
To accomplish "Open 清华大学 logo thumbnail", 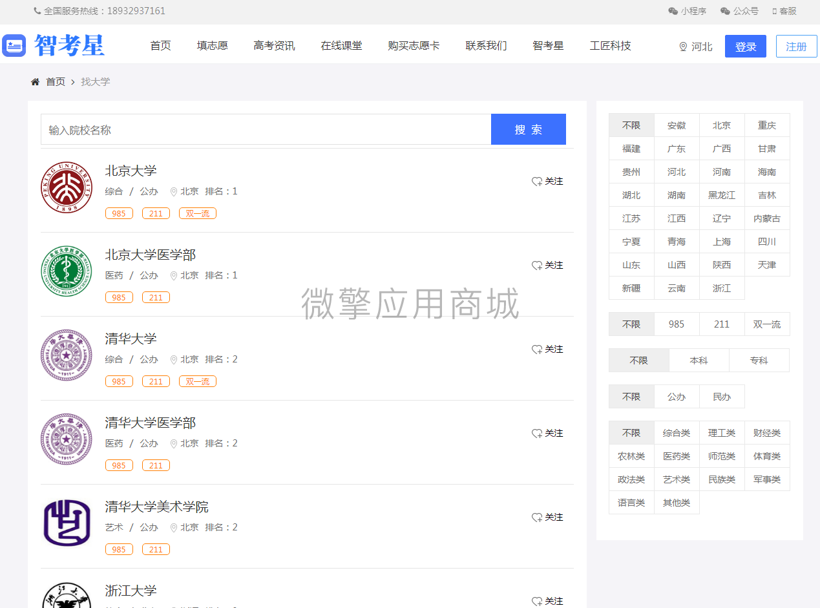I will coord(67,355).
